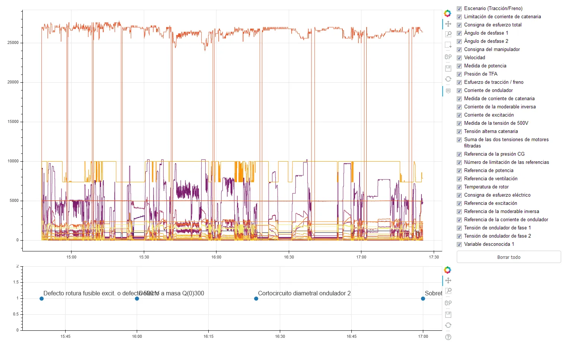This screenshot has height=346, width=563.
Task: Uncheck the Velocidad checkbox
Action: tap(459, 58)
